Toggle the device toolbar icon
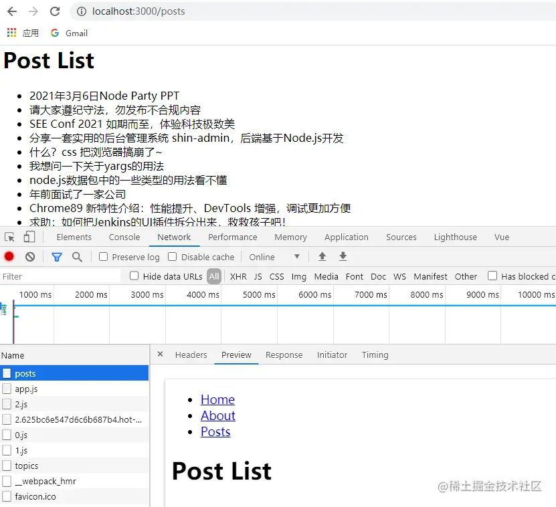Screen dimensions: 556x507 [29, 237]
